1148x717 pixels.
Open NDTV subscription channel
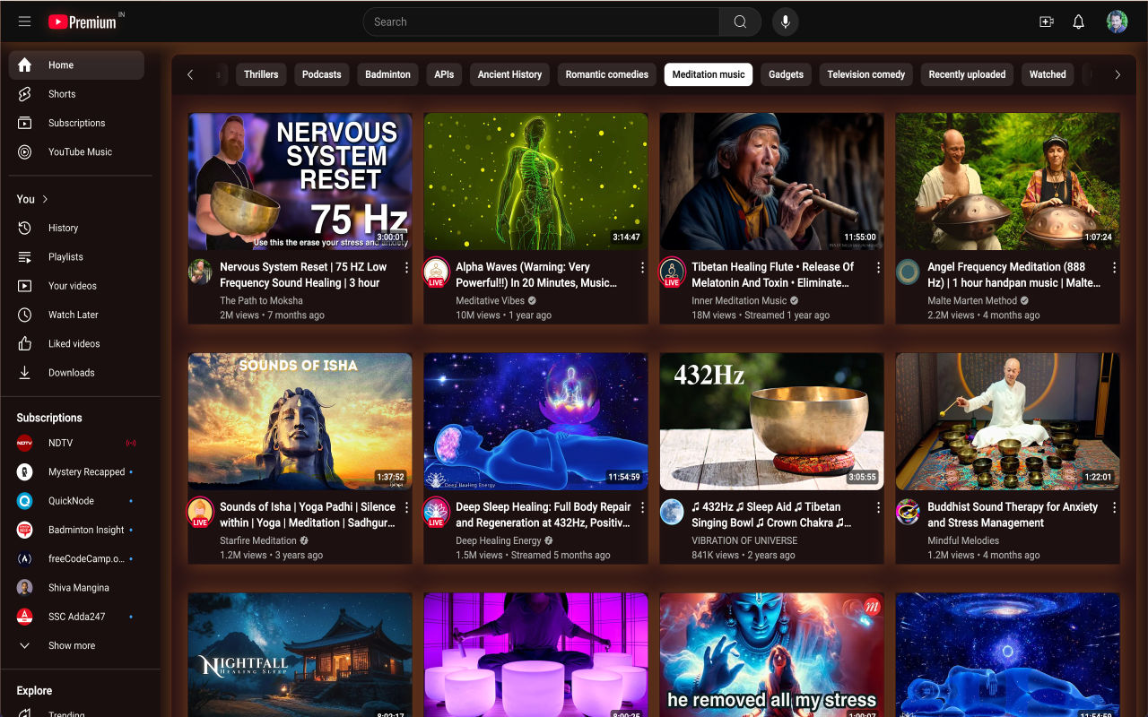[76, 443]
